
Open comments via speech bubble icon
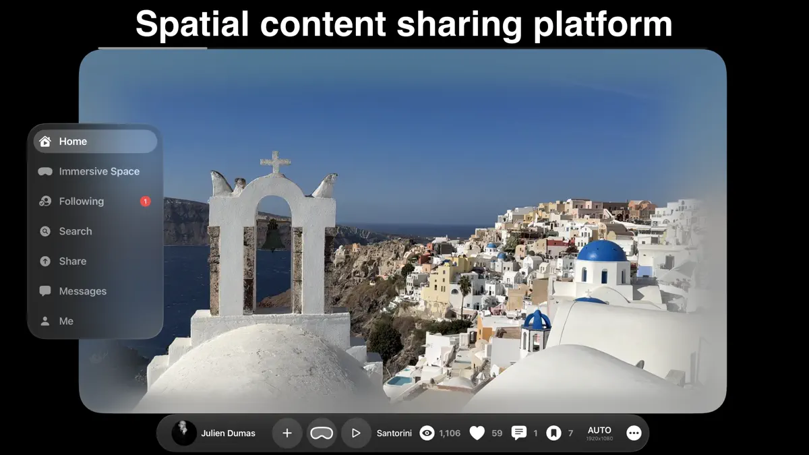519,433
